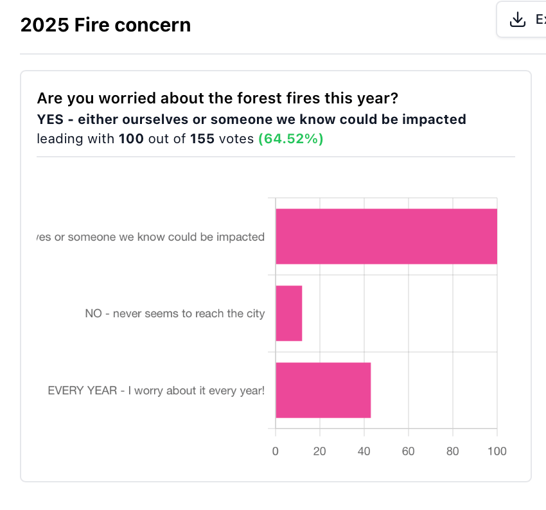
Task: Click the '2025 Fire concern' page title
Action: [x=105, y=25]
